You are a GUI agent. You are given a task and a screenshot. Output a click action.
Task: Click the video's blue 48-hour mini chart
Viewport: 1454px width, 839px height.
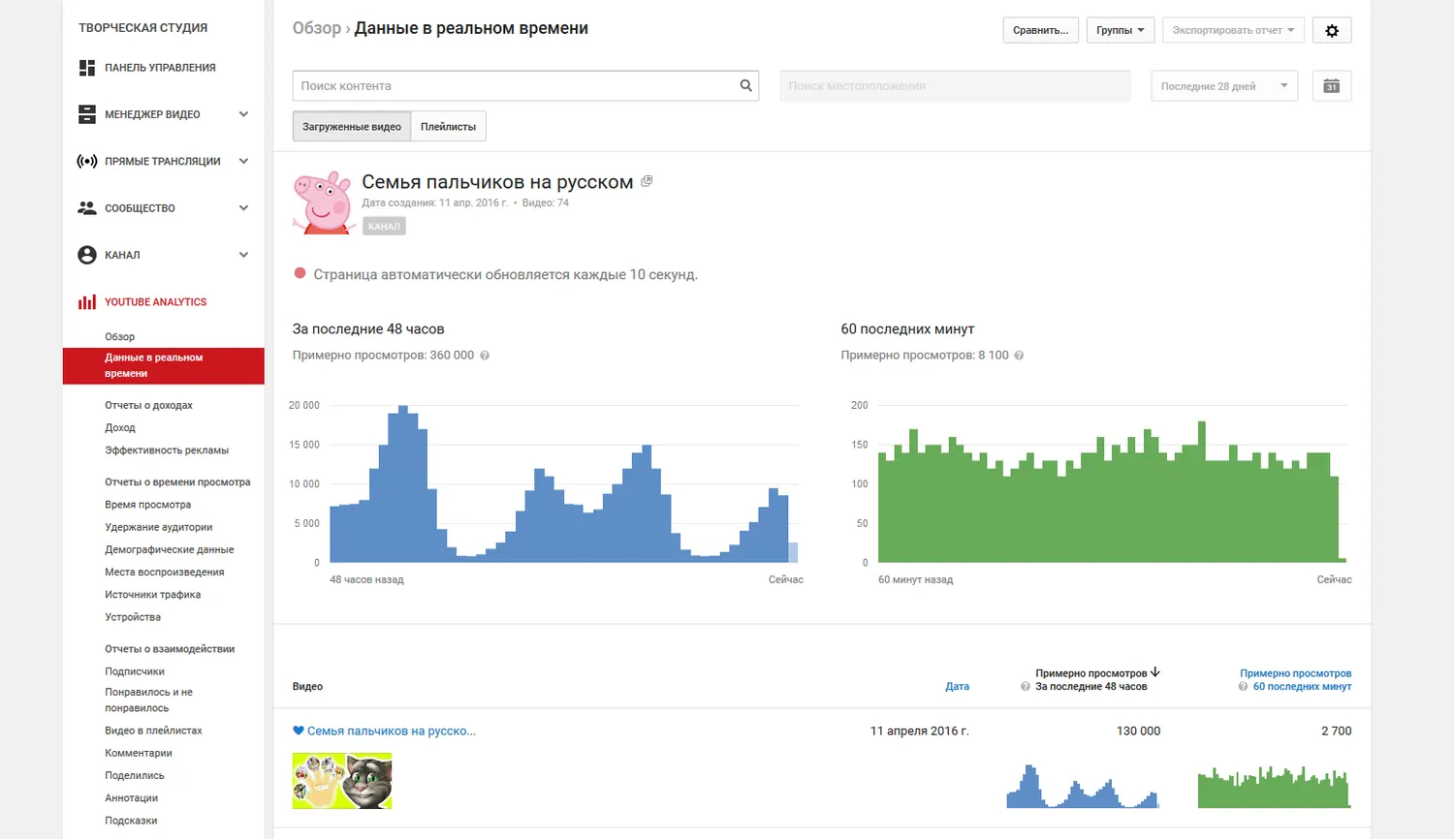tap(1084, 786)
